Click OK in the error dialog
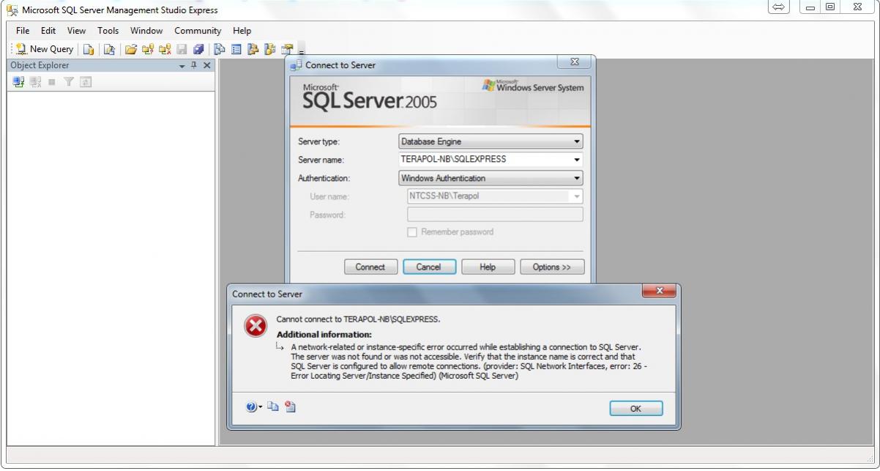Viewport: 880px width, 471px height. pyautogui.click(x=636, y=409)
